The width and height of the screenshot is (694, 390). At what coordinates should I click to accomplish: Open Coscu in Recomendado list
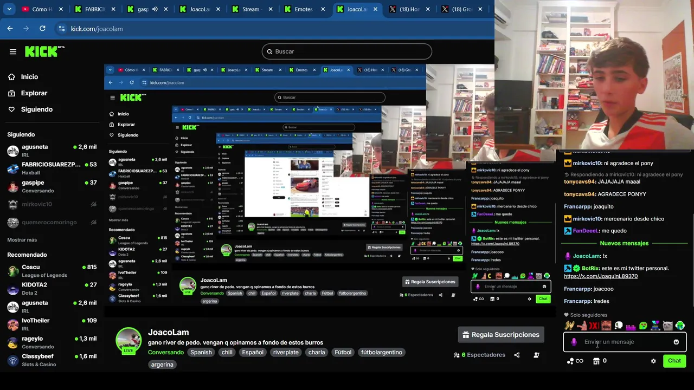[x=52, y=271]
